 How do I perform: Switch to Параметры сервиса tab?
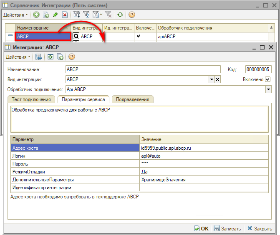[83, 99]
